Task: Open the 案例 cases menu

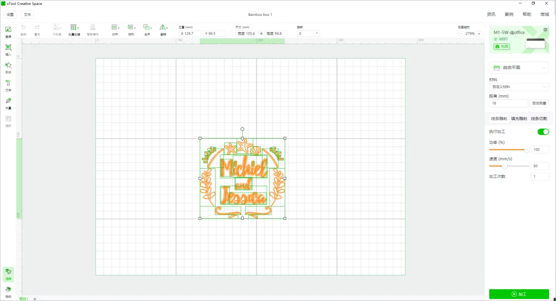Action: click(x=509, y=14)
